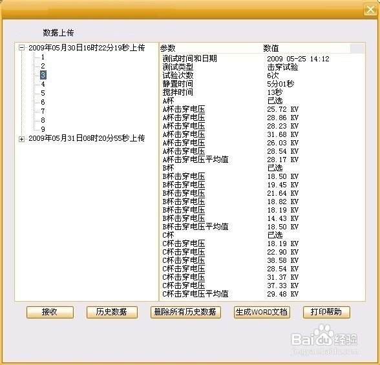Select the 静置时间 row
This screenshot has width=380, height=365.
[262, 84]
